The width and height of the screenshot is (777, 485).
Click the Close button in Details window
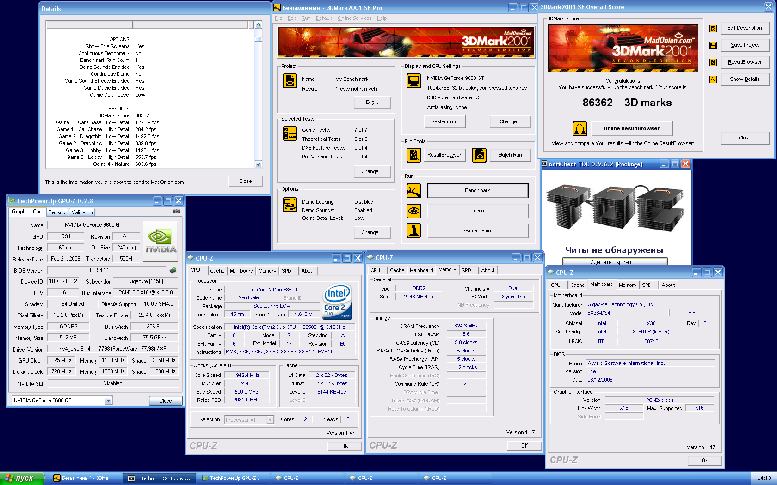coord(246,181)
